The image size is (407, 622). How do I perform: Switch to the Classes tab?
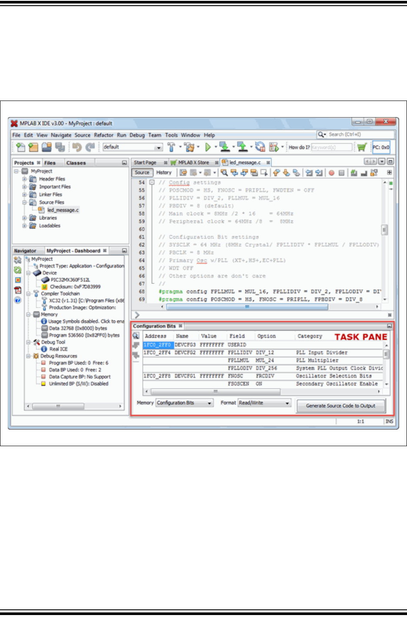pos(76,163)
